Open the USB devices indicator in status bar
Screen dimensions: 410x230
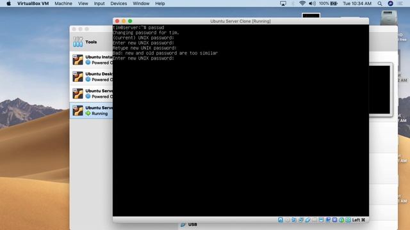click(x=307, y=220)
